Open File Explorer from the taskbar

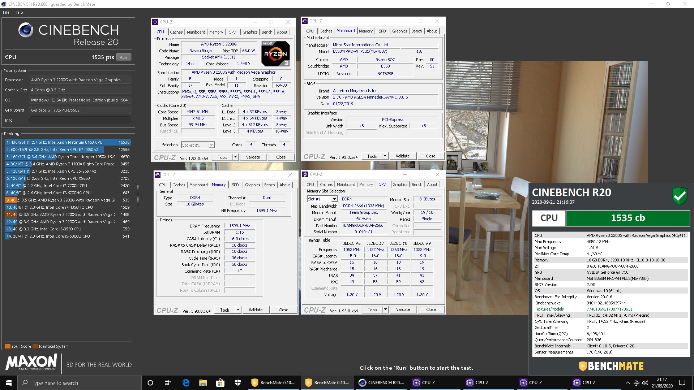pyautogui.click(x=203, y=383)
